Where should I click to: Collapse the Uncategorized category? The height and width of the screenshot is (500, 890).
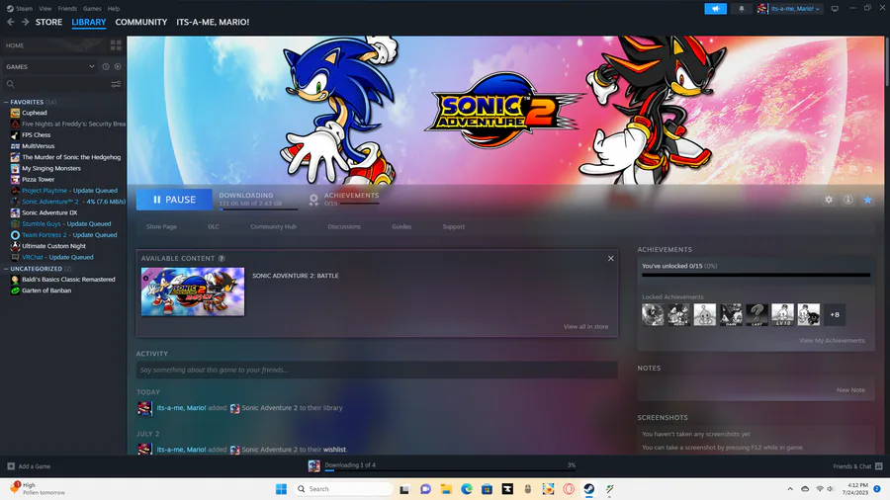(6, 269)
